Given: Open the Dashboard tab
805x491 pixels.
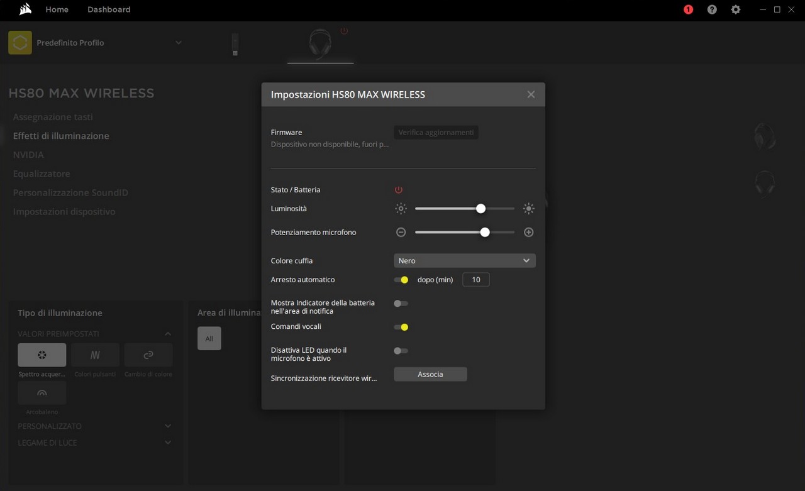Looking at the screenshot, I should point(109,9).
